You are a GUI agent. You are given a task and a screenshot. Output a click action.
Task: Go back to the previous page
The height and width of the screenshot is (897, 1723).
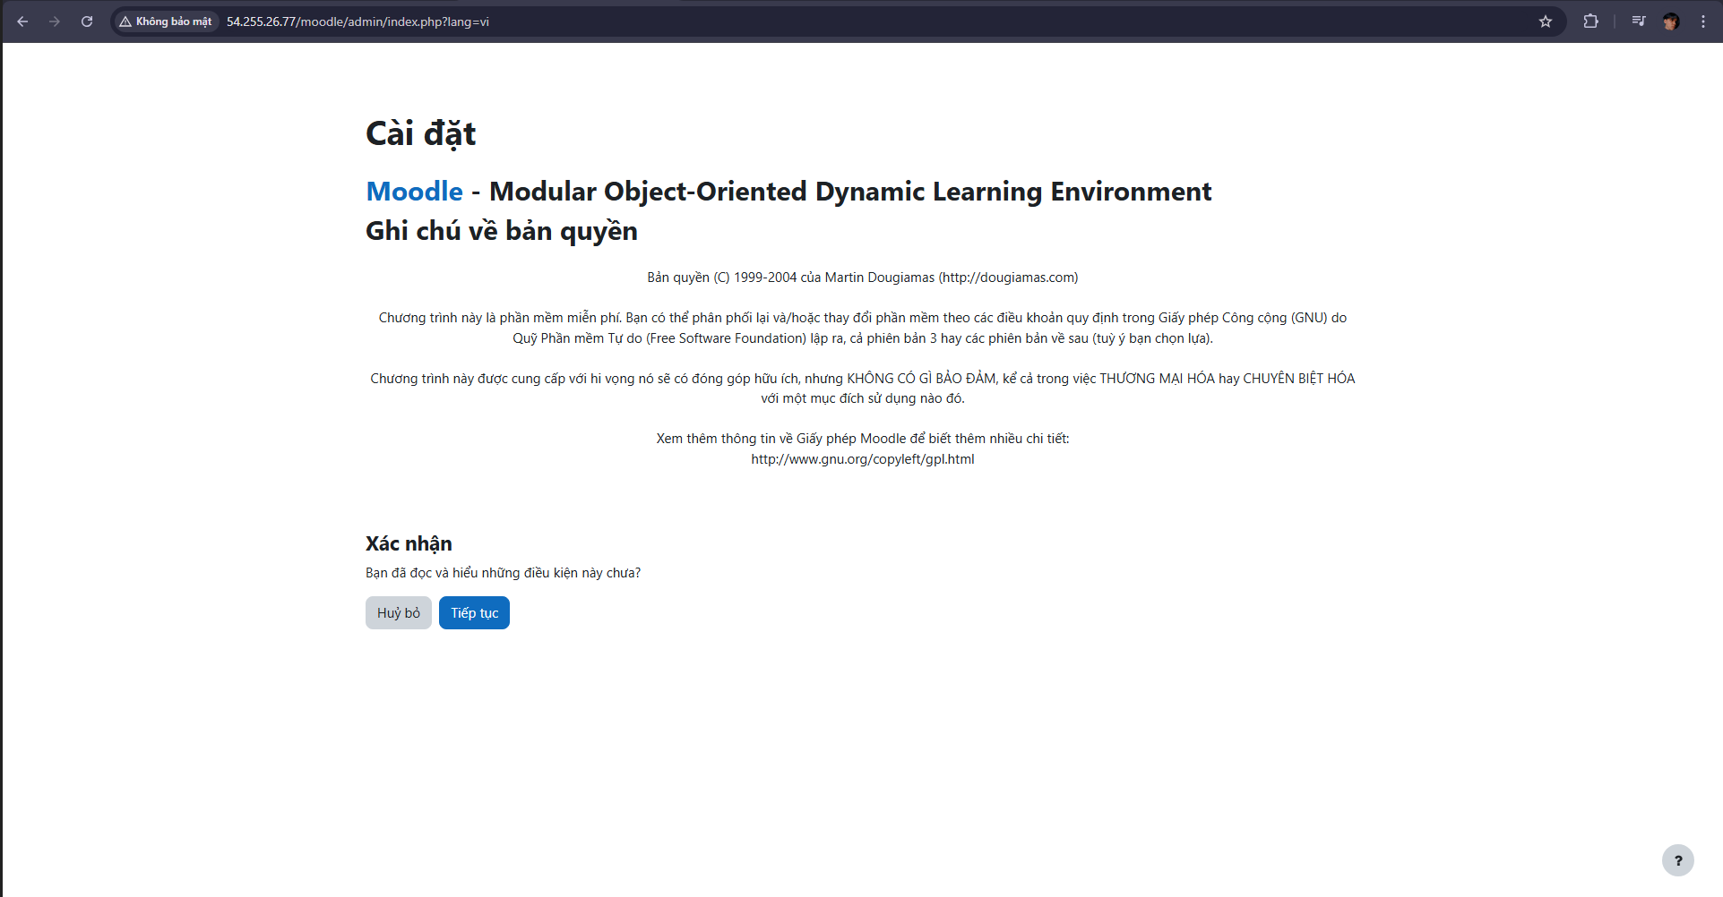click(22, 21)
